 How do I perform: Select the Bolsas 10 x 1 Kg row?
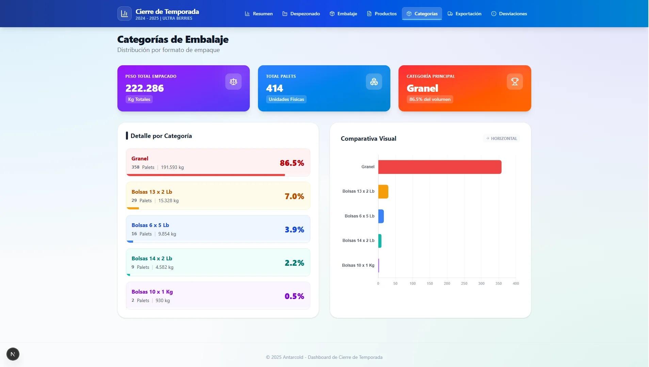point(218,296)
